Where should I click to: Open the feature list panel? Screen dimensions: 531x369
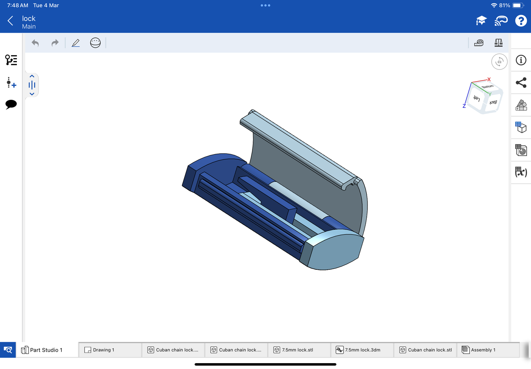pyautogui.click(x=11, y=60)
